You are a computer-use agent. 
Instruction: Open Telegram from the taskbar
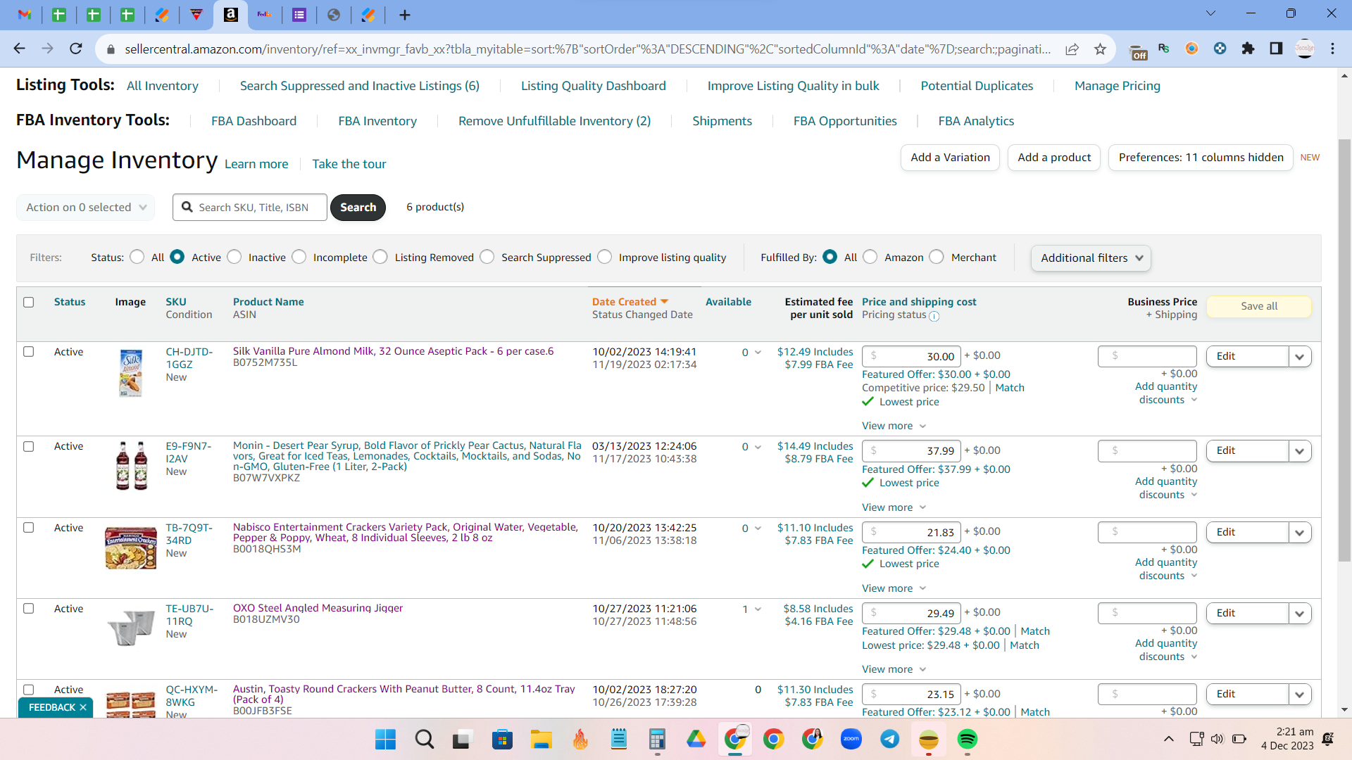coord(889,740)
